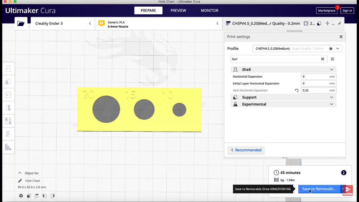Select the Mirror tool in left toolbar
The image size is (359, 202).
(8, 107)
